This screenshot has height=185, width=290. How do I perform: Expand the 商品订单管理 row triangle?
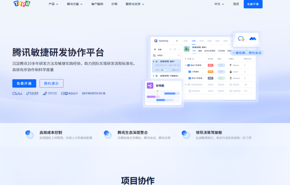(x=185, y=65)
